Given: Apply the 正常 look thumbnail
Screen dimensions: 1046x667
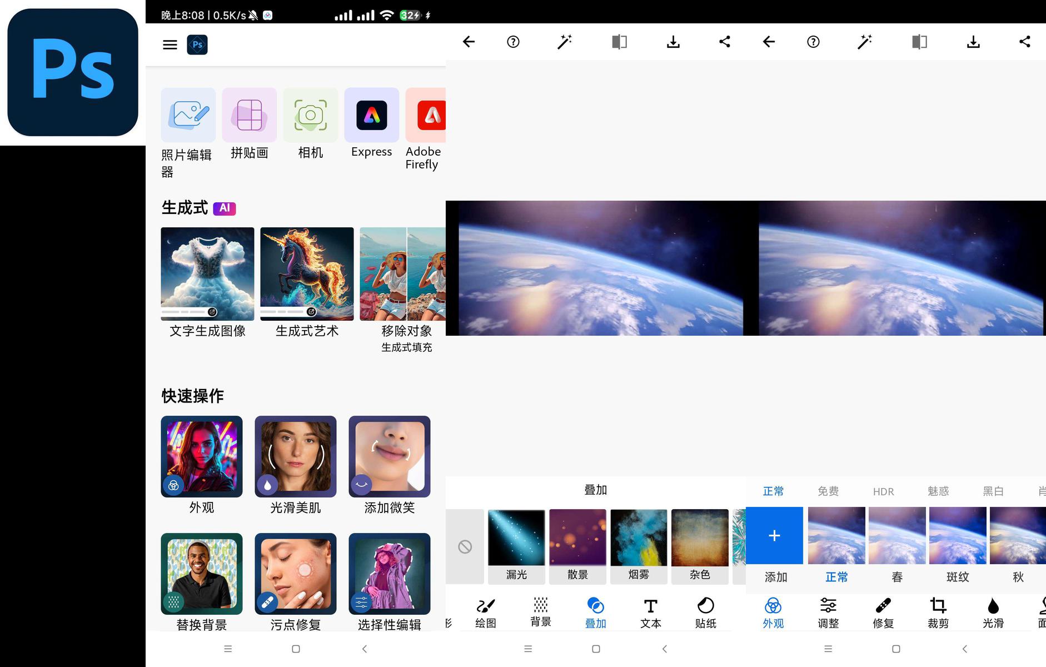Looking at the screenshot, I should [836, 535].
